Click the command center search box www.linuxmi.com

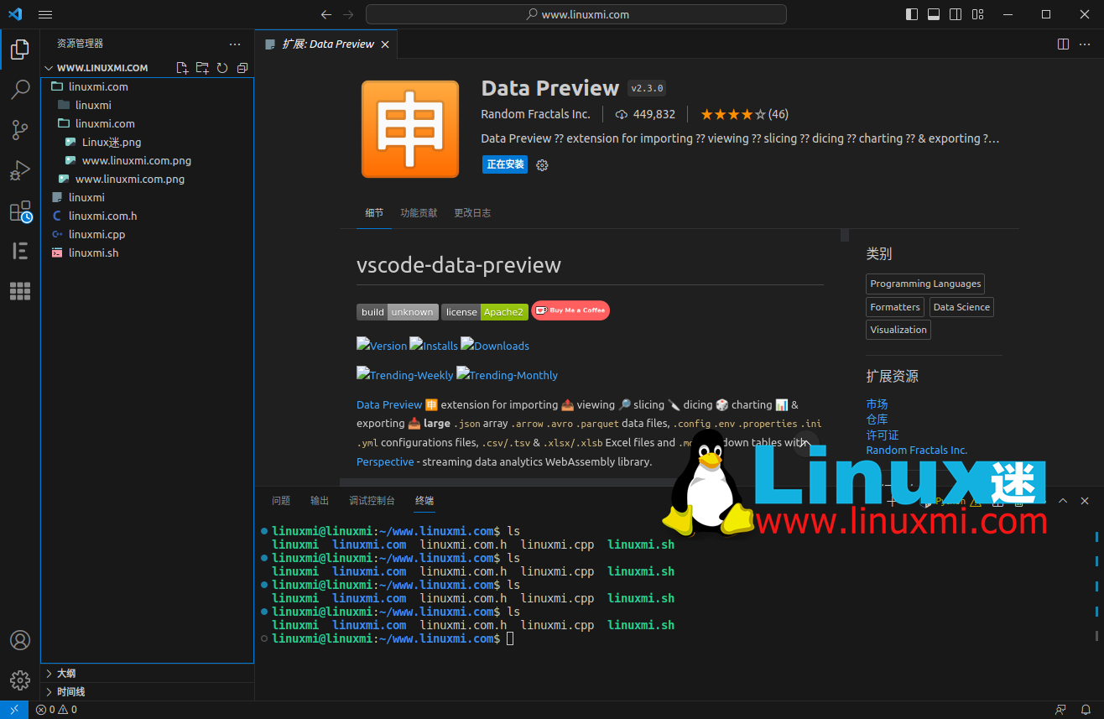[576, 14]
